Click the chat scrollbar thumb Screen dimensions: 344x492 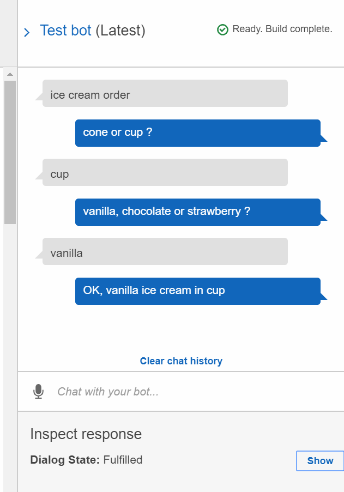click(10, 153)
